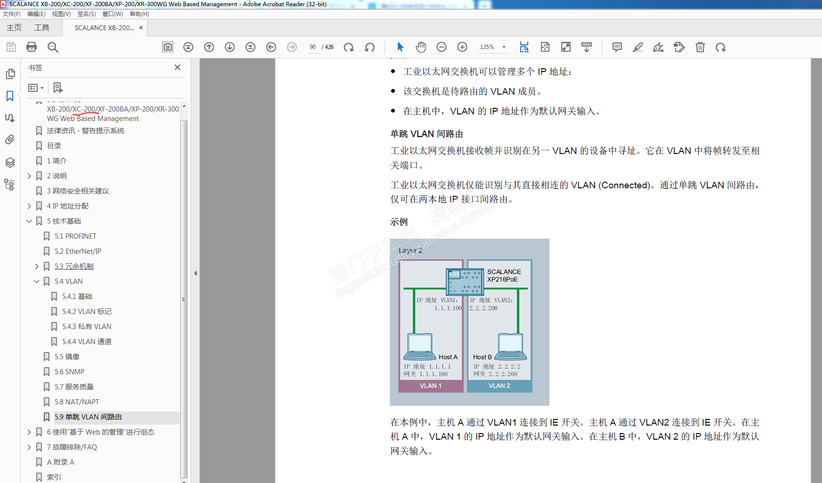Screen dimensions: 822x483
Task: Click the Save file icon
Action: coord(11,47)
